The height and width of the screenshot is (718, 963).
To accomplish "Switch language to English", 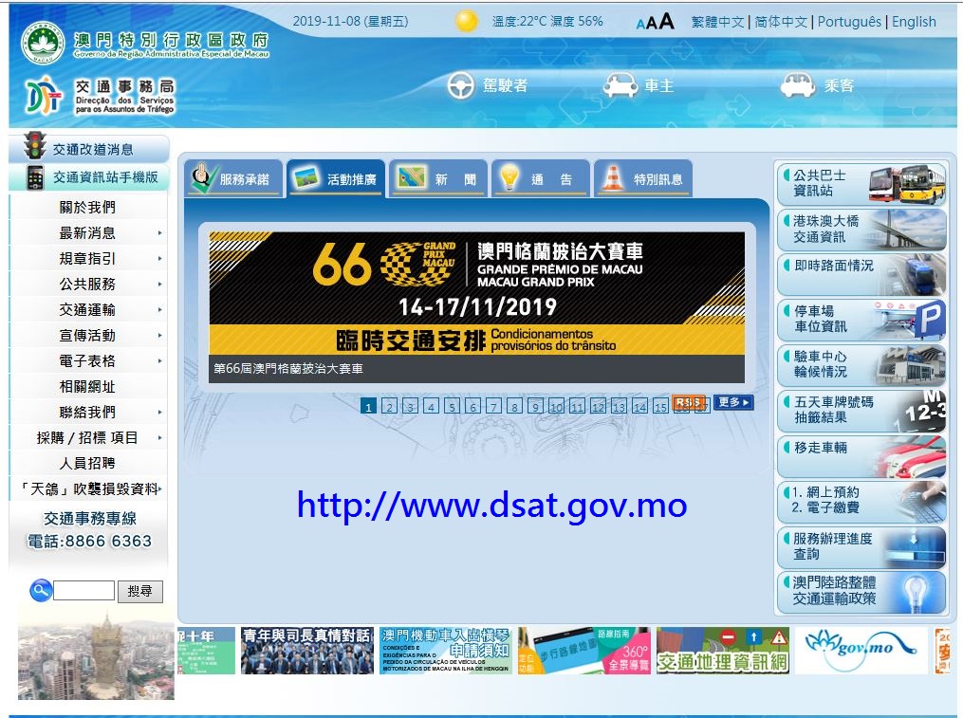I will pyautogui.click(x=914, y=22).
